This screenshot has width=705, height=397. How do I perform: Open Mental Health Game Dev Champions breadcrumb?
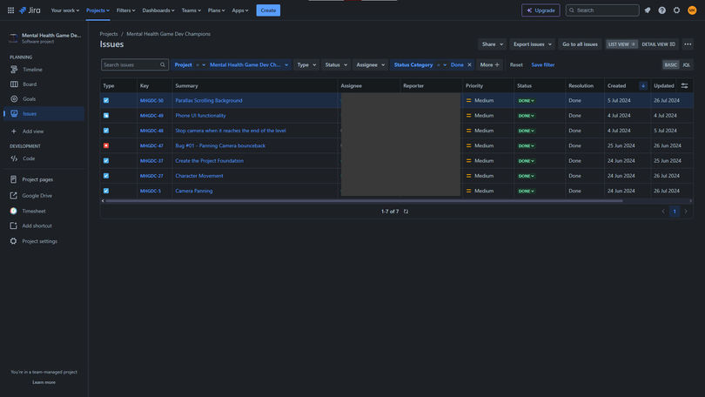tap(168, 34)
